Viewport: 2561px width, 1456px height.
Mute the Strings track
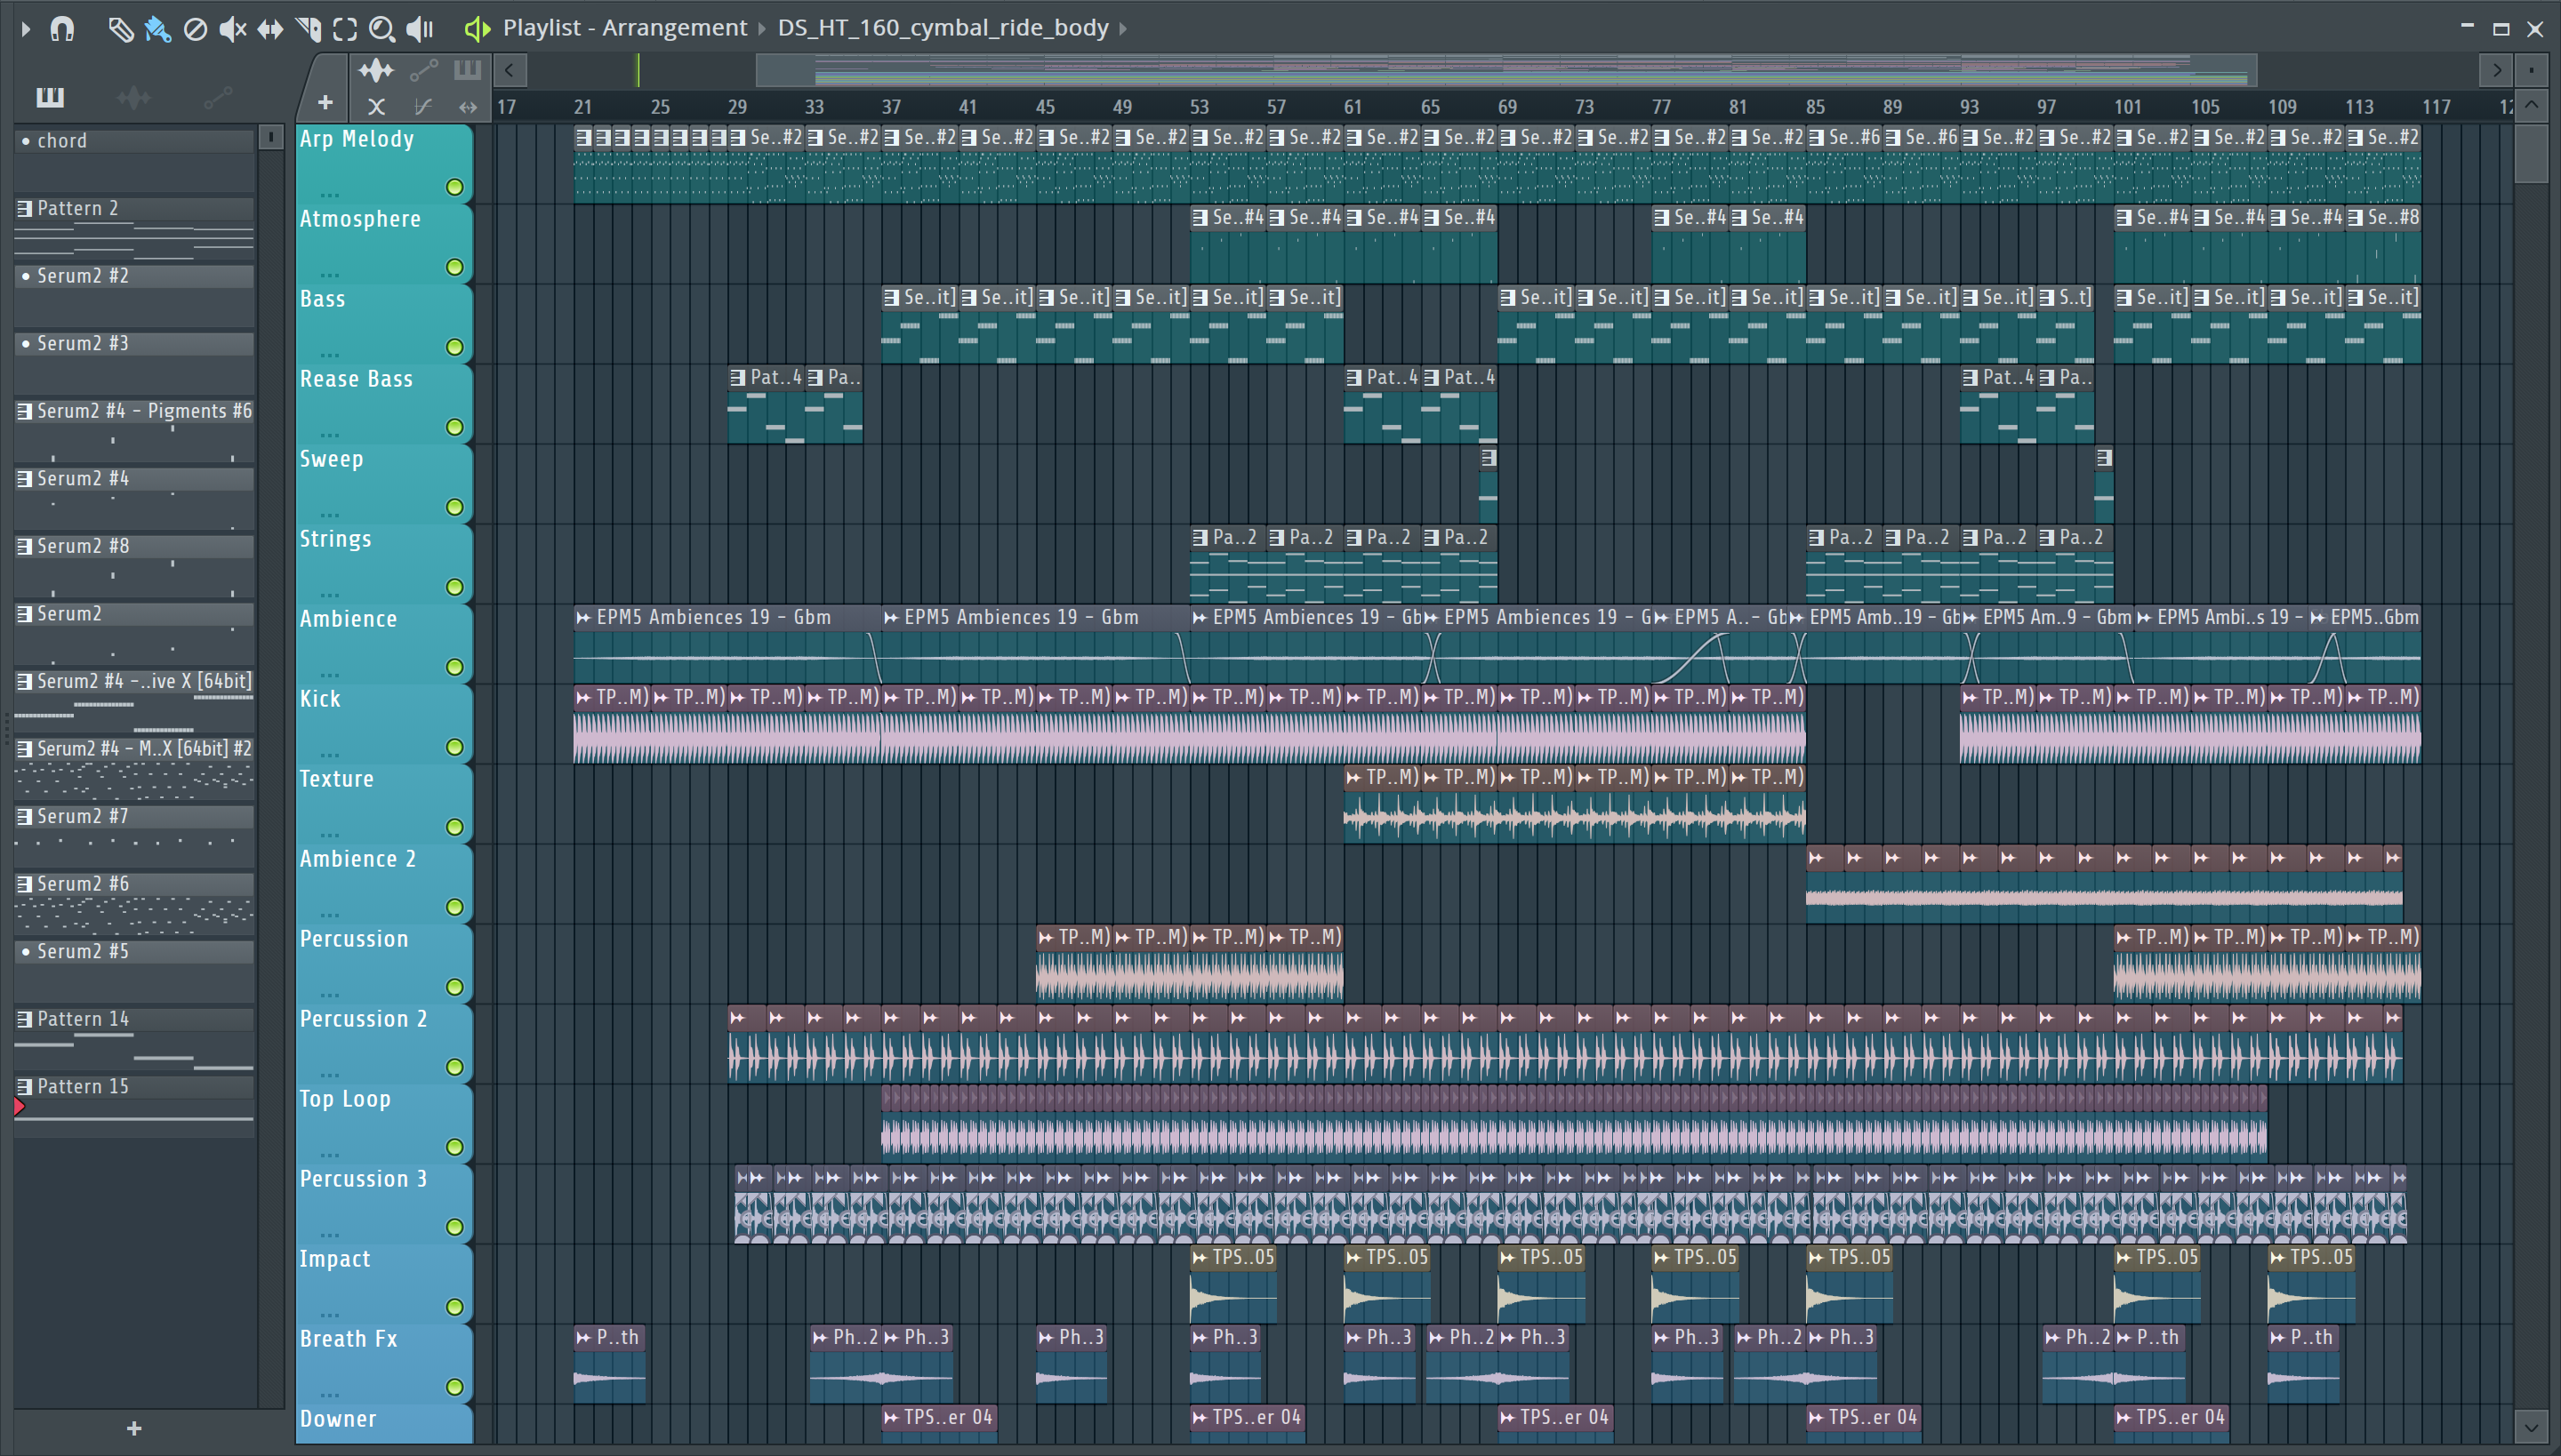(455, 587)
